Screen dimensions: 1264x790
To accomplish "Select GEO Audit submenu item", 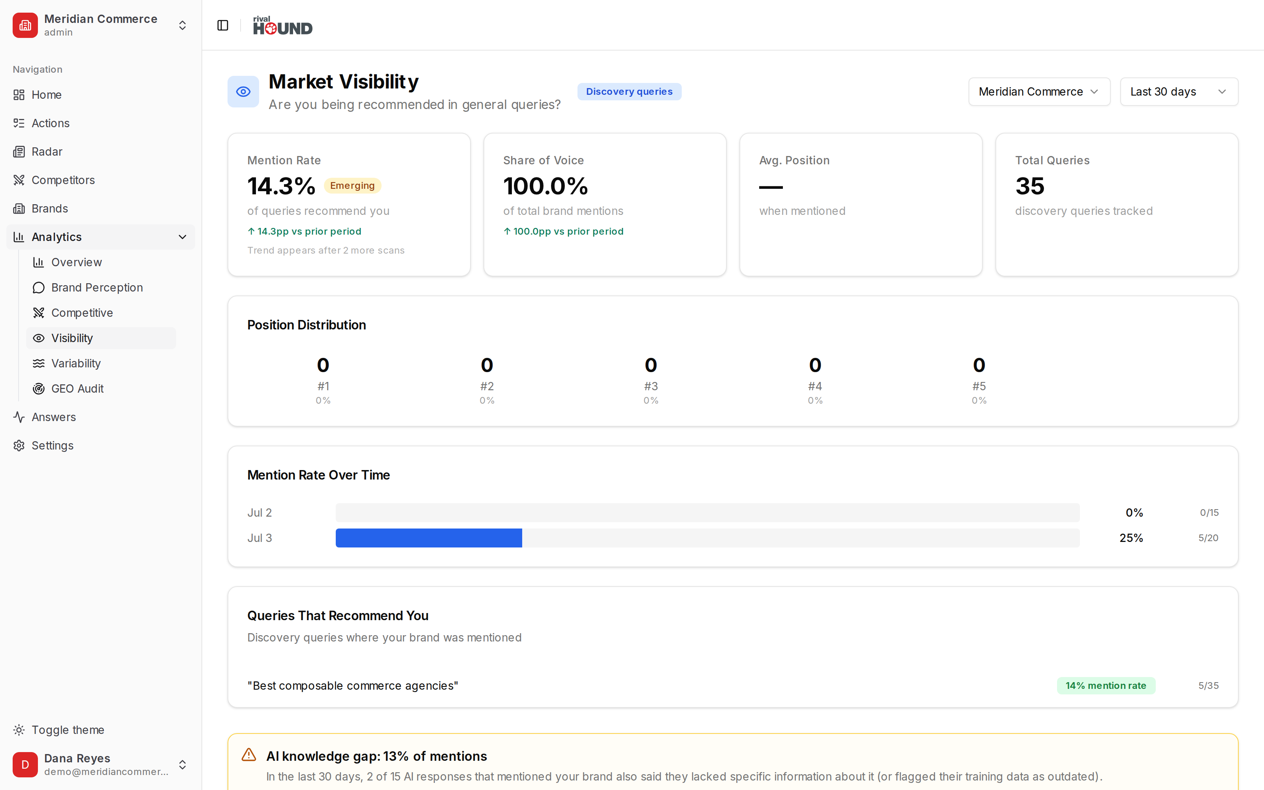I will [101, 389].
